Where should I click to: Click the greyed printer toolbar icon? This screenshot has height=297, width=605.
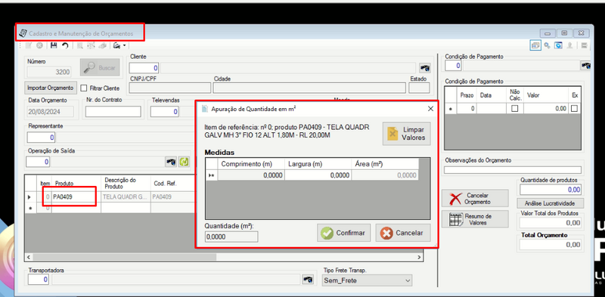[102, 45]
